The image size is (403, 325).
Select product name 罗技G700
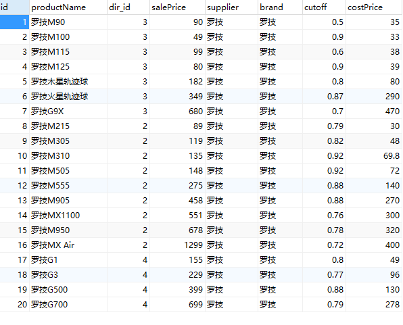point(49,305)
